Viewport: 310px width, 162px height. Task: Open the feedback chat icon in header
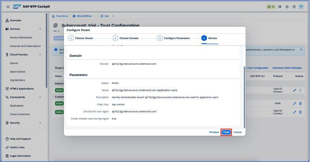click(280, 7)
